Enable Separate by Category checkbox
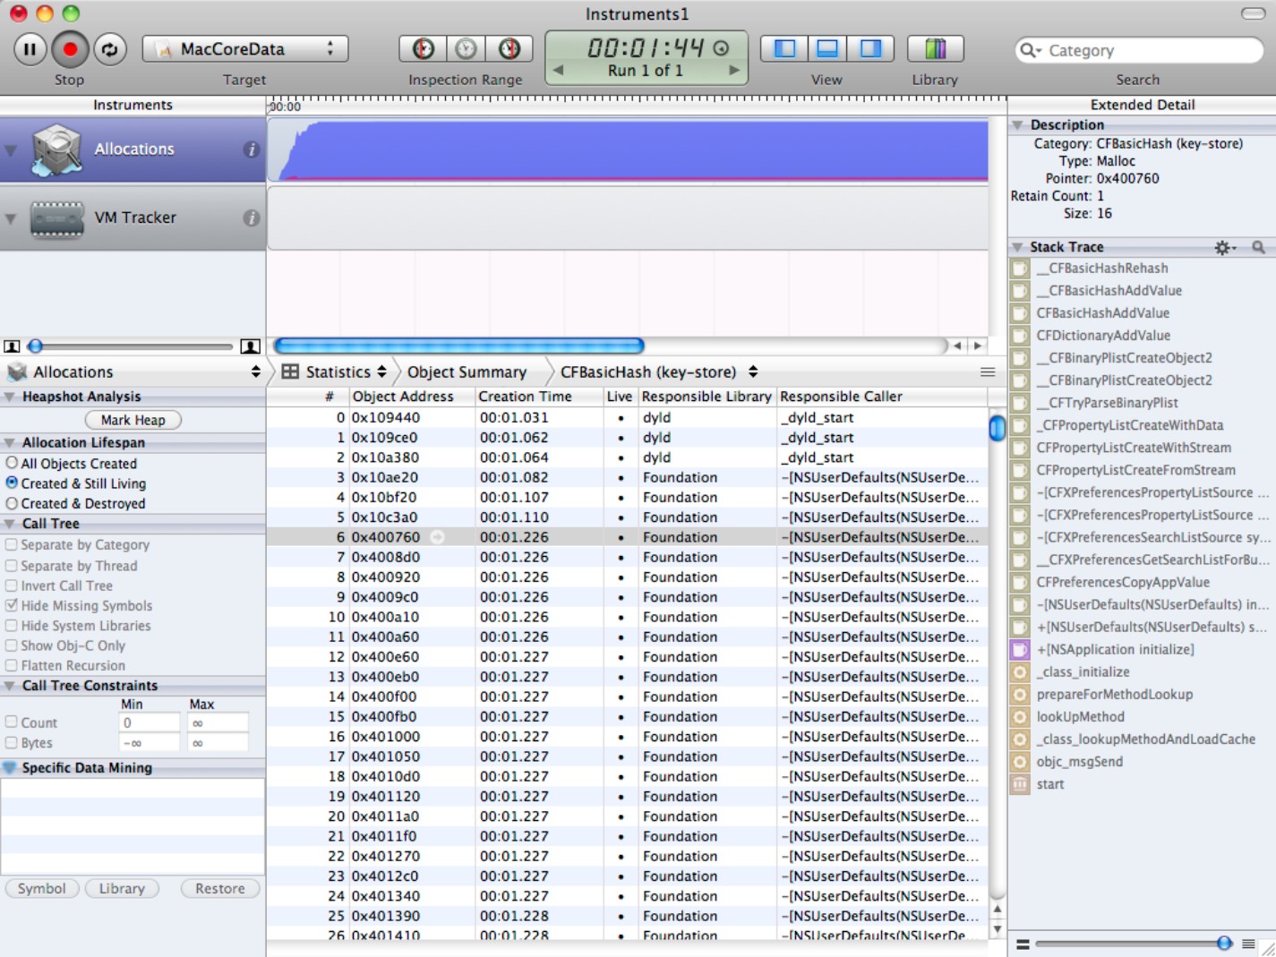 [x=12, y=544]
